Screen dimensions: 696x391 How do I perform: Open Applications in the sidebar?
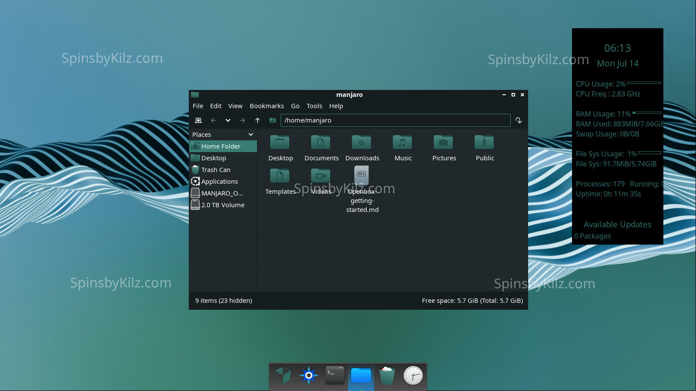(x=223, y=182)
